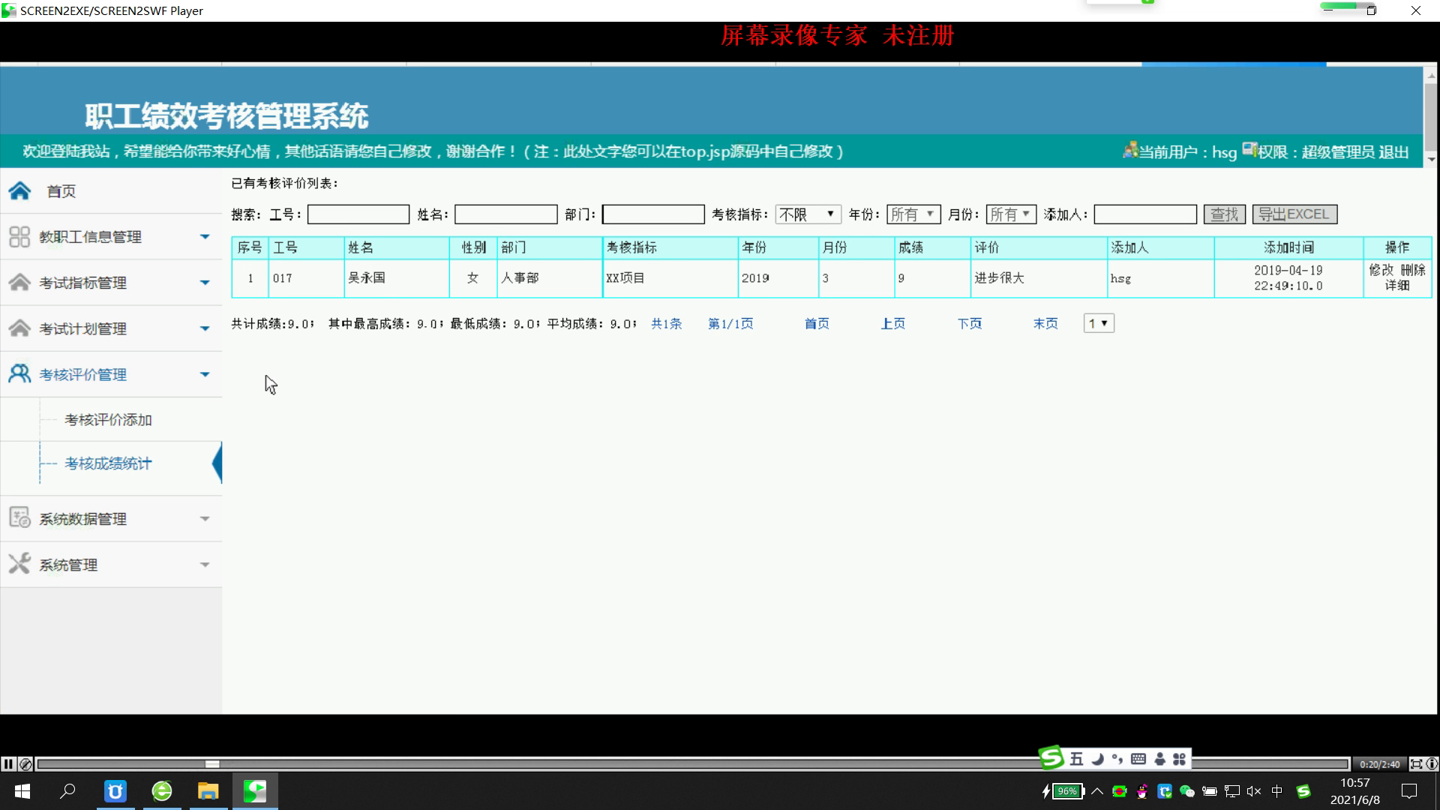Open 考试计划管理 menu label
The width and height of the screenshot is (1440, 810).
click(82, 328)
